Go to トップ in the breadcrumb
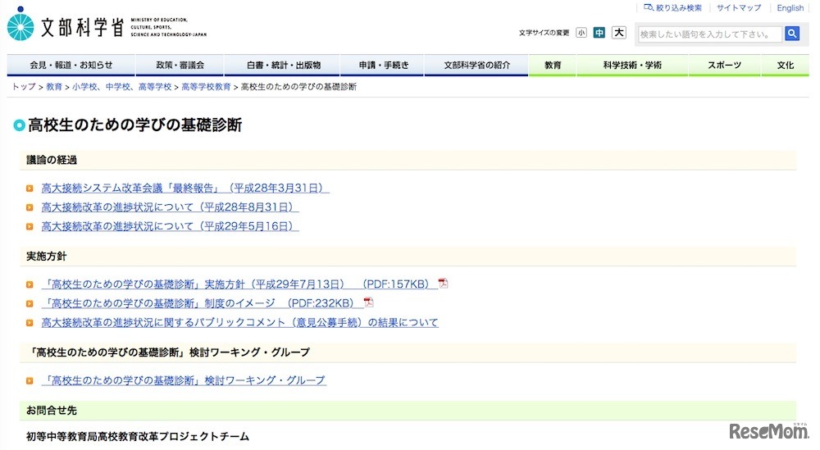 (24, 87)
